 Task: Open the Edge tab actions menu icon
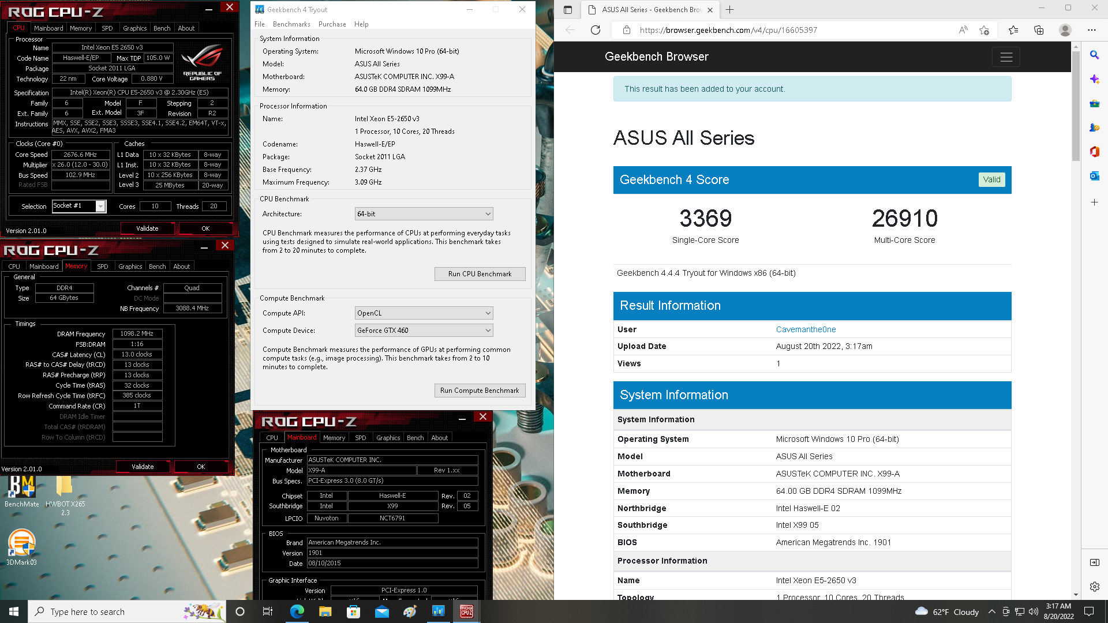click(x=568, y=10)
